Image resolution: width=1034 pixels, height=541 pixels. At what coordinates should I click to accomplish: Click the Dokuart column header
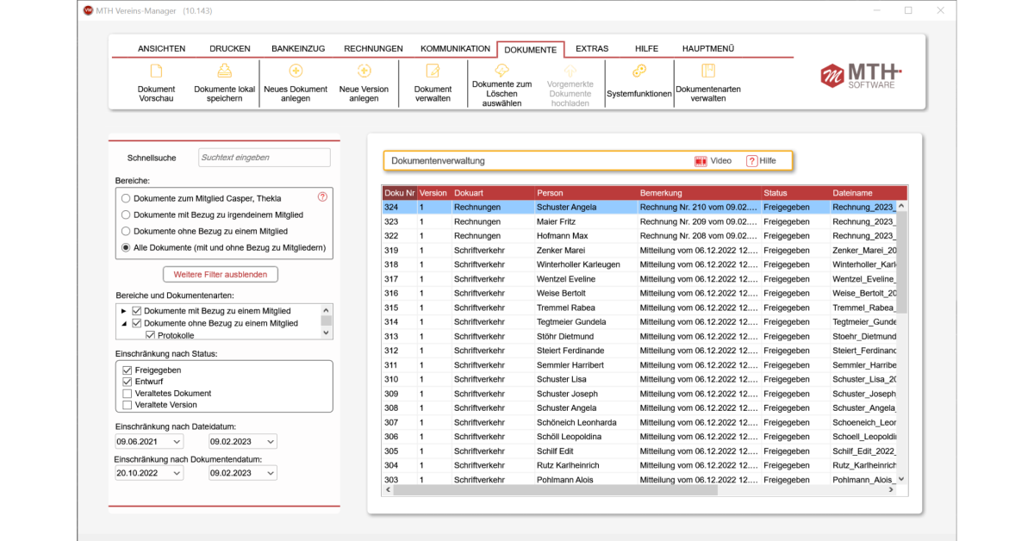point(494,193)
